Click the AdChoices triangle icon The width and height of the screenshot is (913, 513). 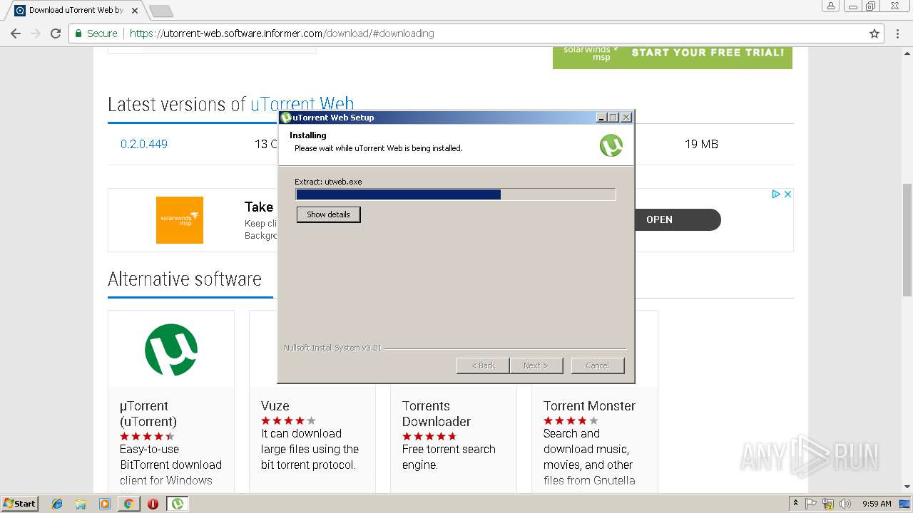776,194
